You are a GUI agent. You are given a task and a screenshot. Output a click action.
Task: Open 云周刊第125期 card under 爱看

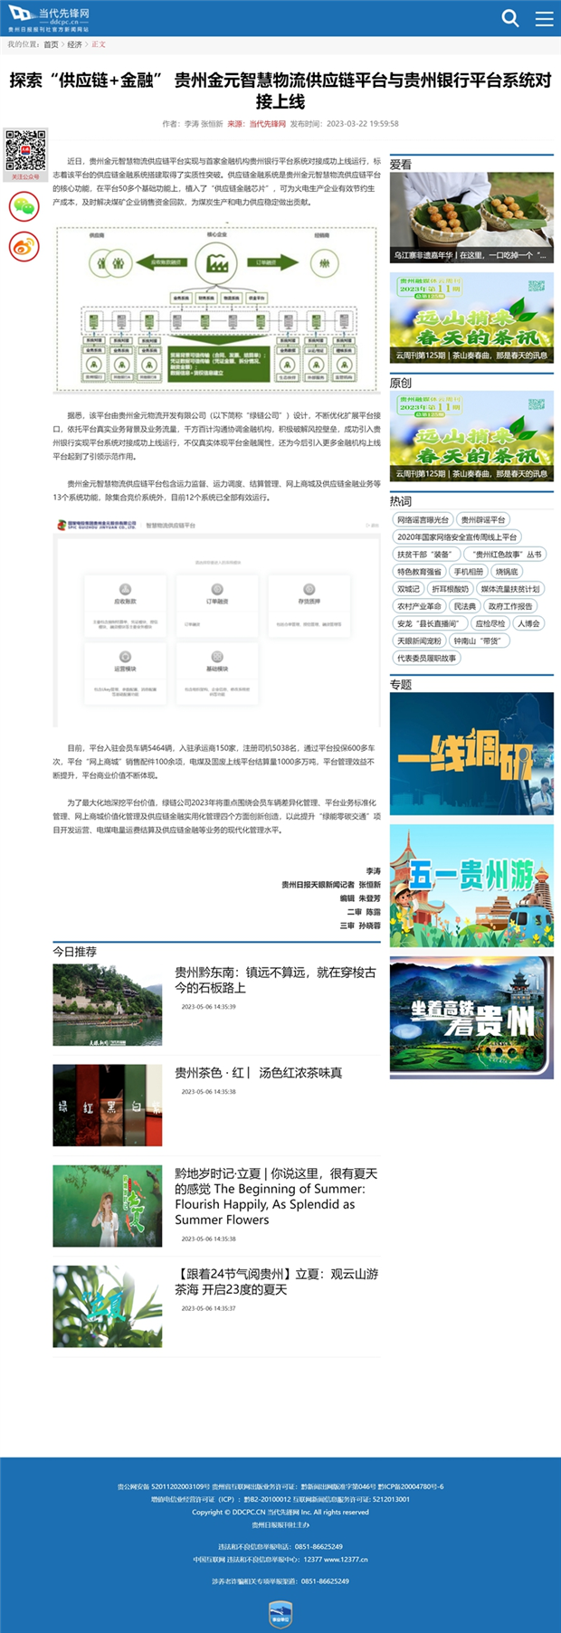point(471,318)
